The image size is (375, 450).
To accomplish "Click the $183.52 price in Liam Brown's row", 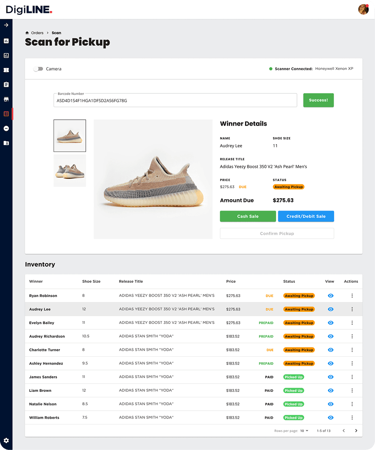I will click(x=233, y=390).
